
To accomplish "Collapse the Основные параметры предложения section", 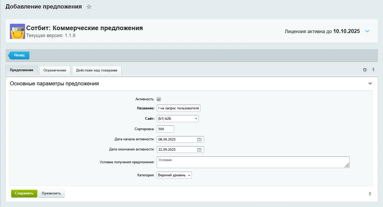I will 370,83.
